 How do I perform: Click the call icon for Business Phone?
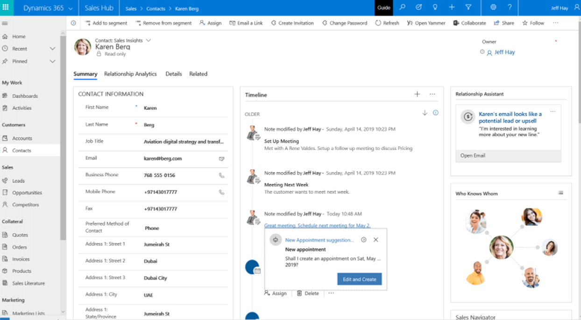click(221, 175)
